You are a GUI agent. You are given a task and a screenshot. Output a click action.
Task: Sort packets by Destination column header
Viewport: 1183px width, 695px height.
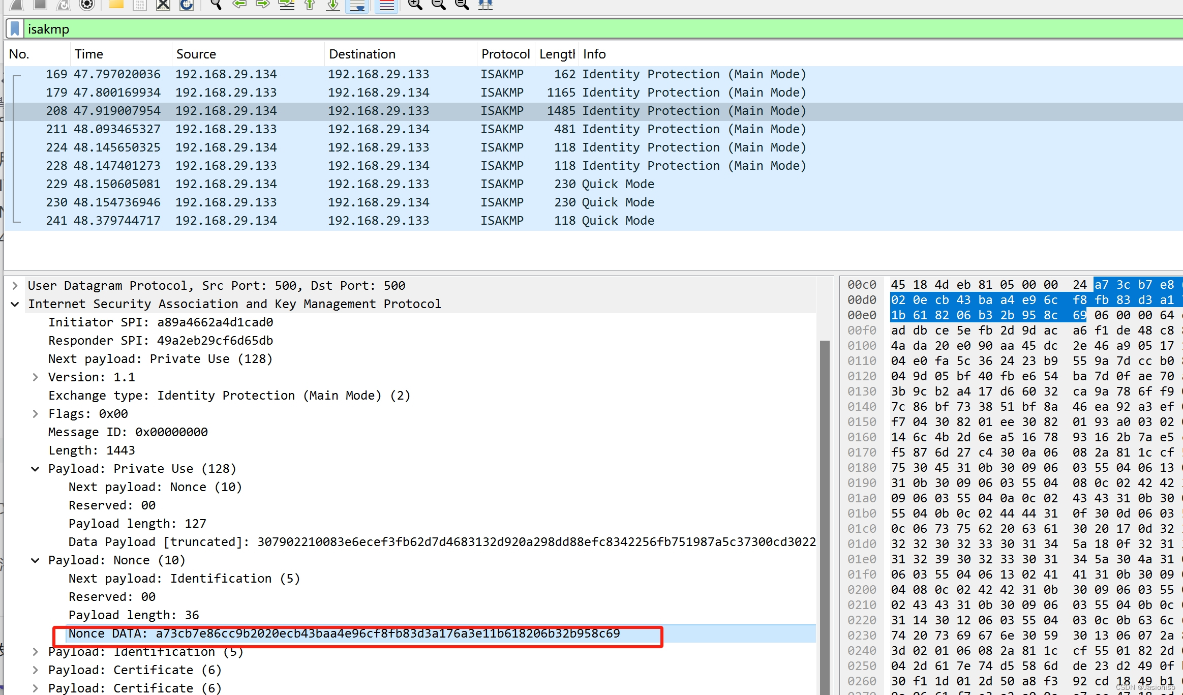tap(362, 54)
